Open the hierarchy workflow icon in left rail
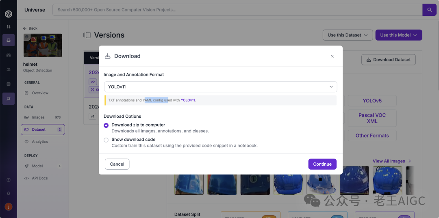 tap(9, 55)
